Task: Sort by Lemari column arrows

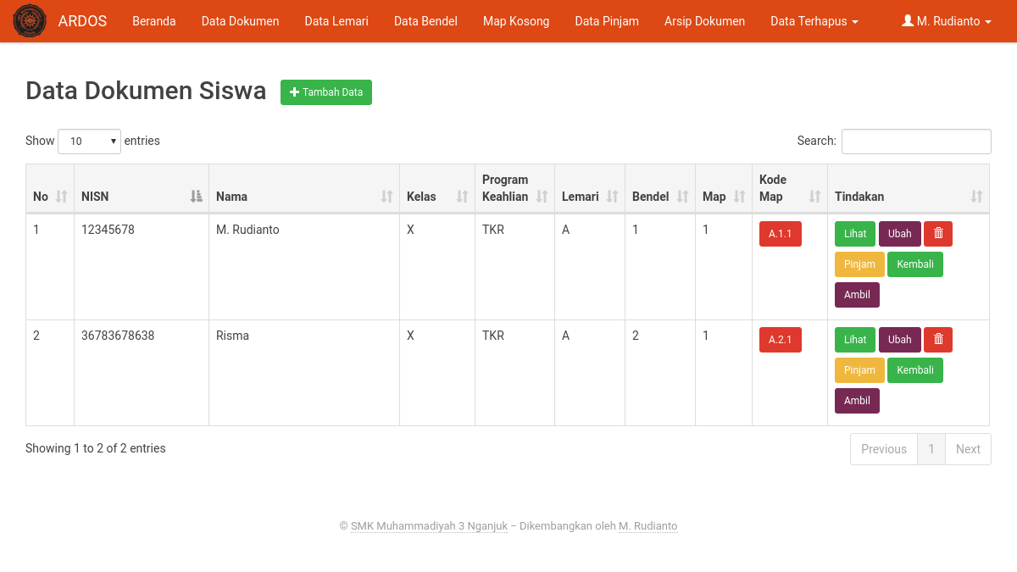Action: pos(613,197)
